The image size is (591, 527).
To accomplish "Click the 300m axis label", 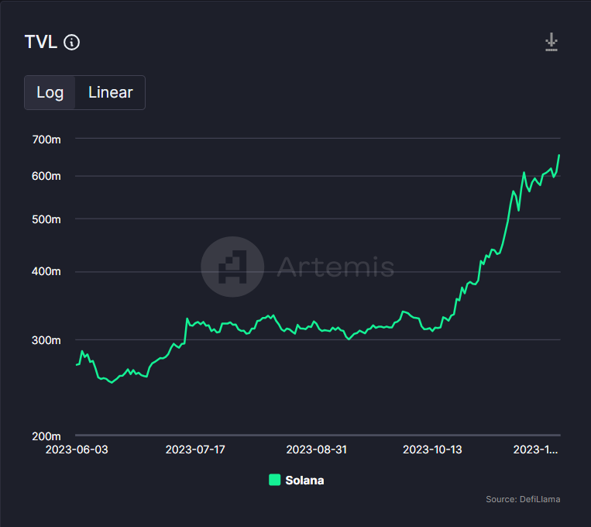I will (46, 340).
